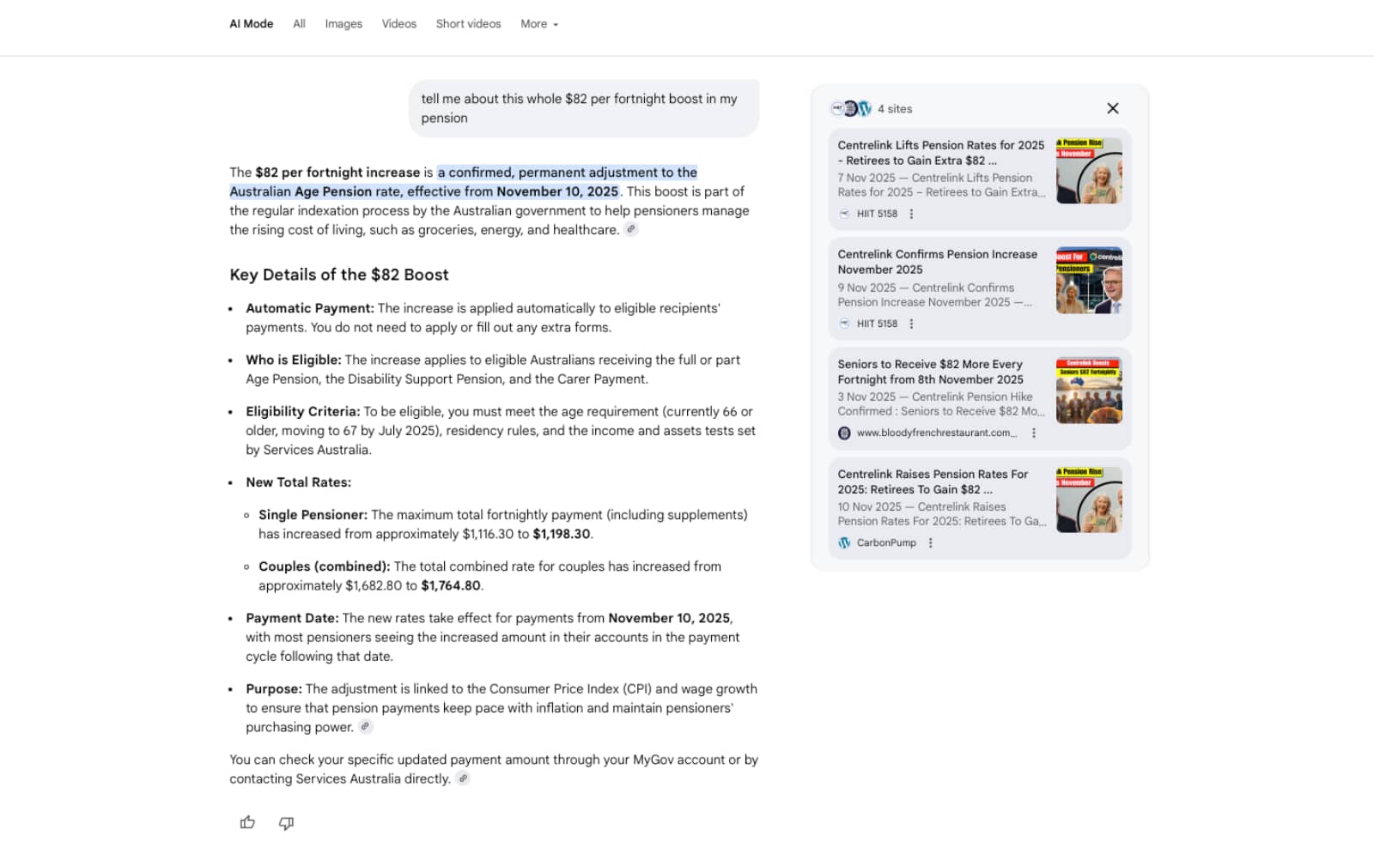Switch to the Videos tab
This screenshot has height=854, width=1374.
click(398, 24)
